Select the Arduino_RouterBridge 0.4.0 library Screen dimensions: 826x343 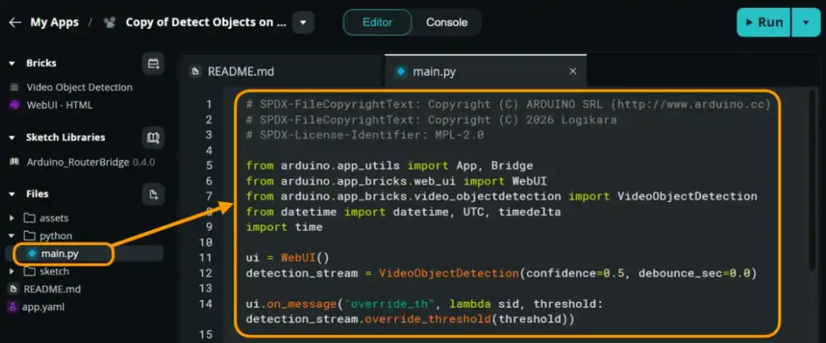(90, 162)
